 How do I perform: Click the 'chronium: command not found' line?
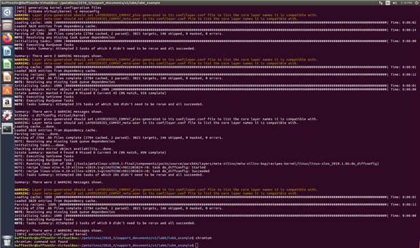pos(41,242)
